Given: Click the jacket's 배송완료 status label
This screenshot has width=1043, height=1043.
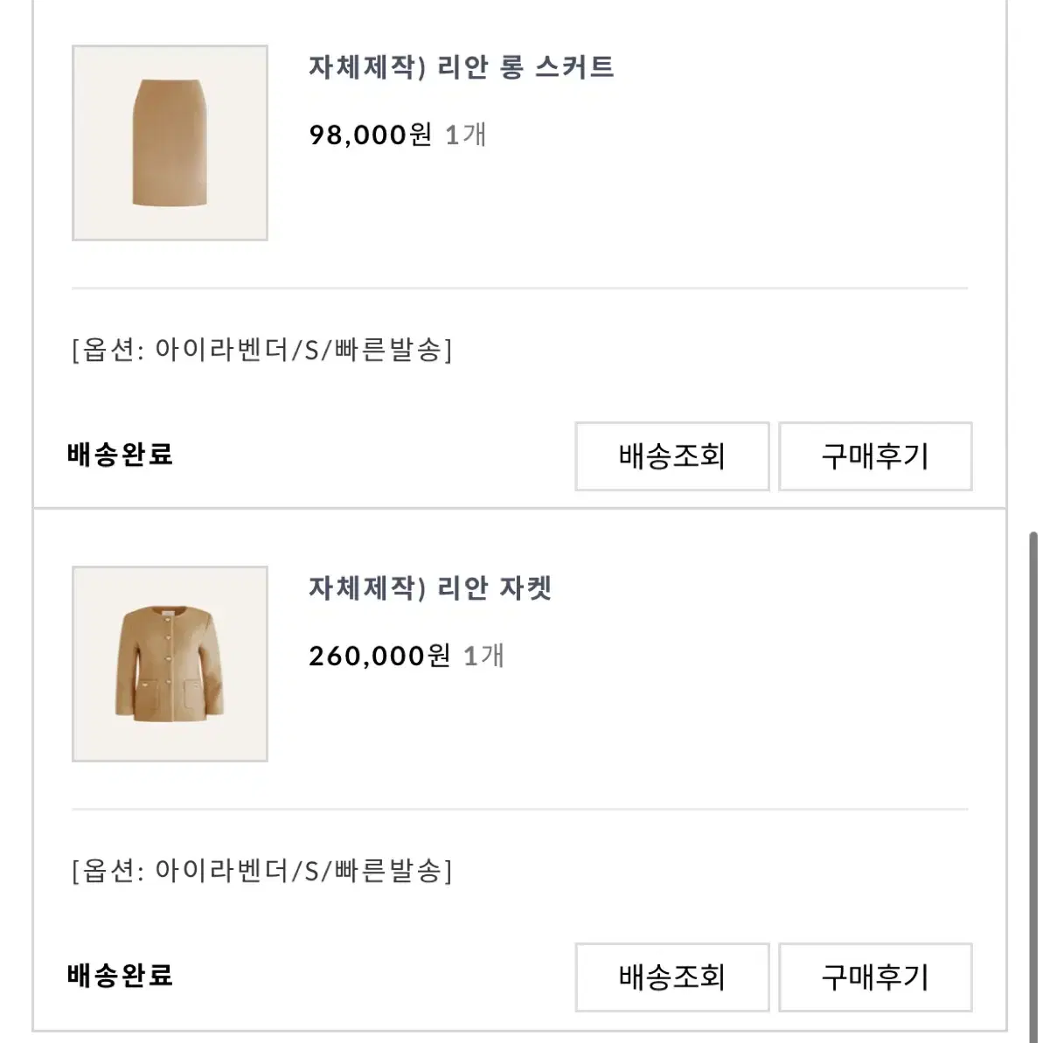Looking at the screenshot, I should [x=121, y=976].
